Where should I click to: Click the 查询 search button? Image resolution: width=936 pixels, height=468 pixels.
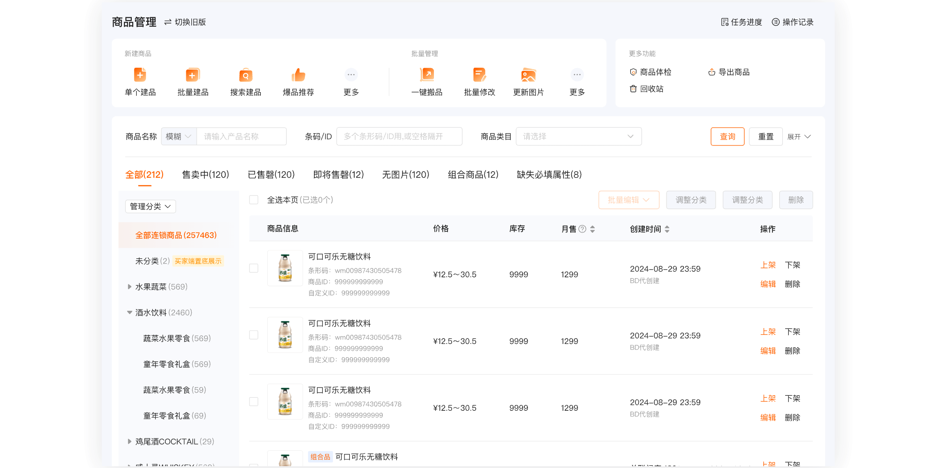(727, 136)
